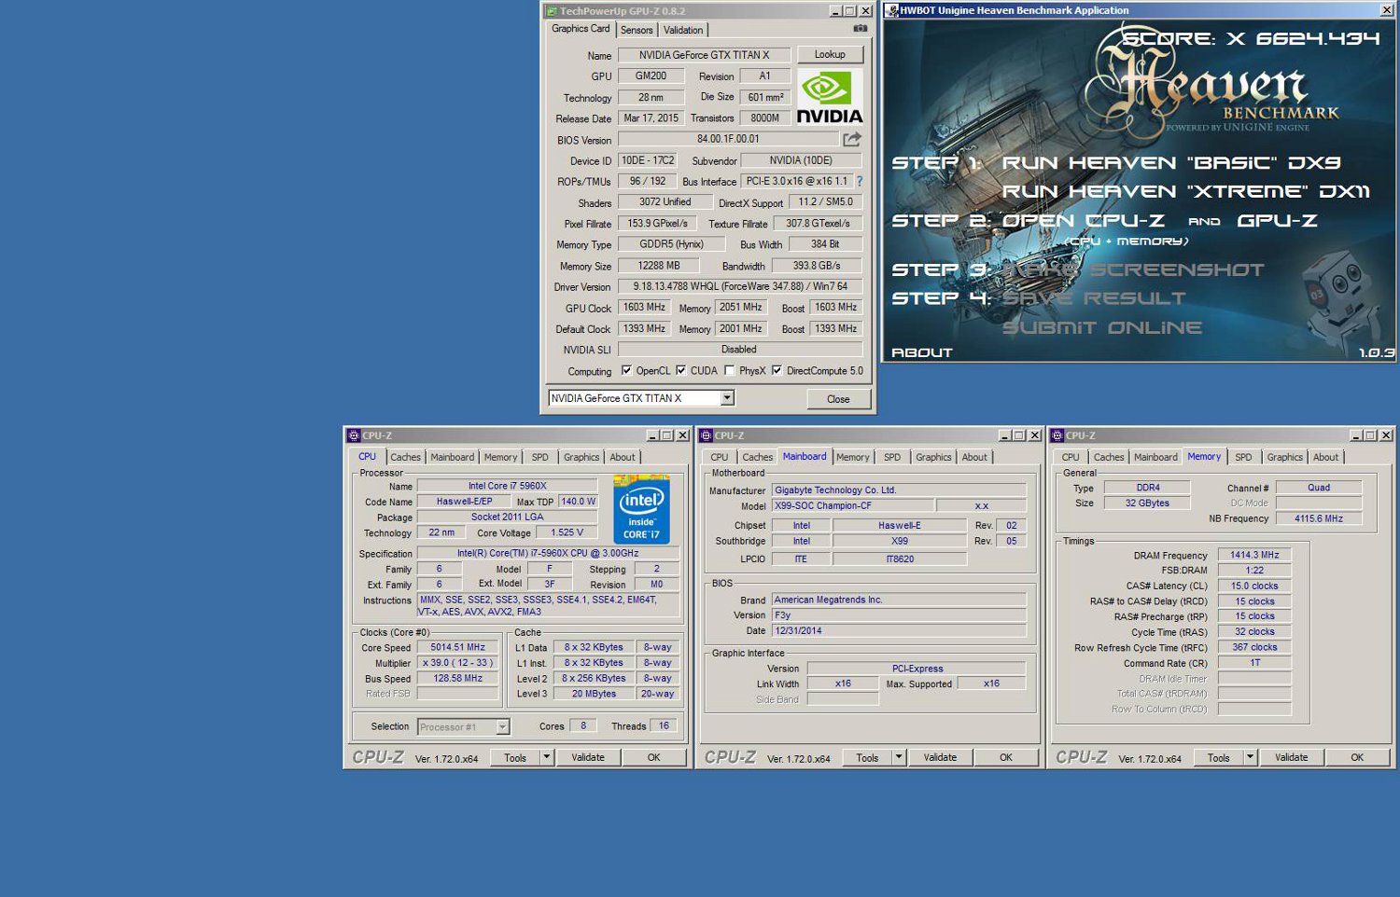Click the NB Frequency value 4115.6 MHz
The height and width of the screenshot is (897, 1400).
1319,518
